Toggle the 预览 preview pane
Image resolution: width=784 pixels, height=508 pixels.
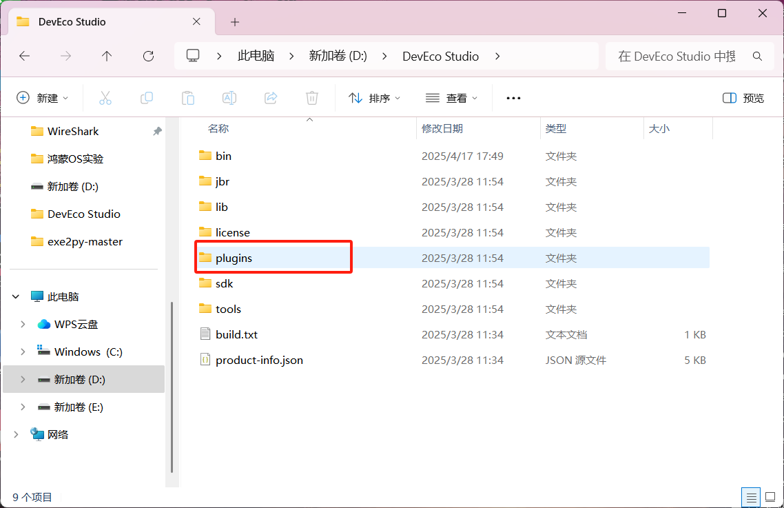pos(743,98)
